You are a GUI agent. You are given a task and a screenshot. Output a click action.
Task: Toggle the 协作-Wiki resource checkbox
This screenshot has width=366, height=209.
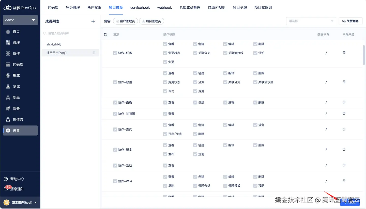[x=115, y=181]
